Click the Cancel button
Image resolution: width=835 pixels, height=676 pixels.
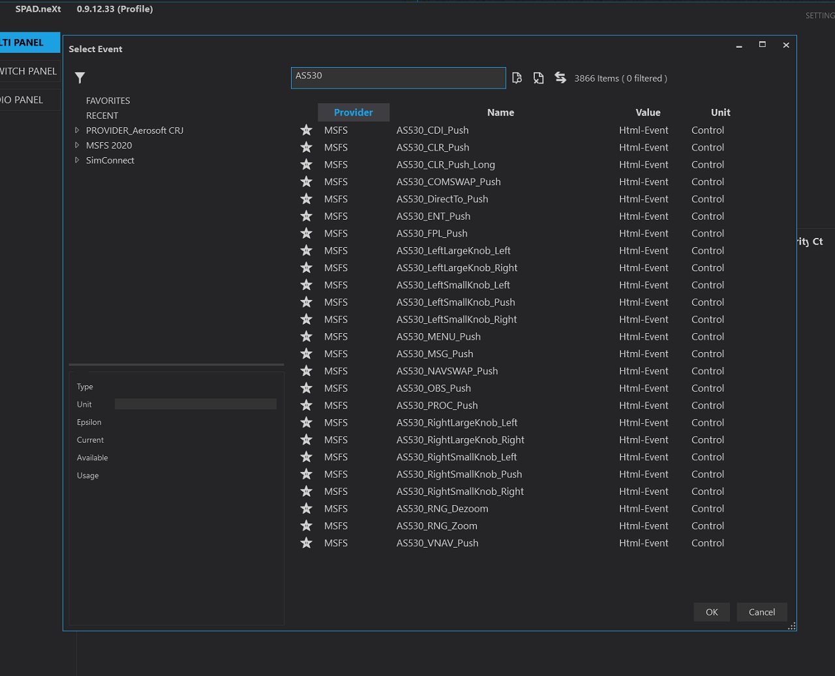[x=762, y=612]
